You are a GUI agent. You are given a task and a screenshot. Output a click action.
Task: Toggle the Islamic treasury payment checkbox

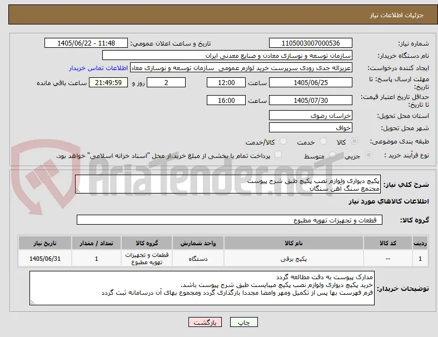tap(278, 155)
